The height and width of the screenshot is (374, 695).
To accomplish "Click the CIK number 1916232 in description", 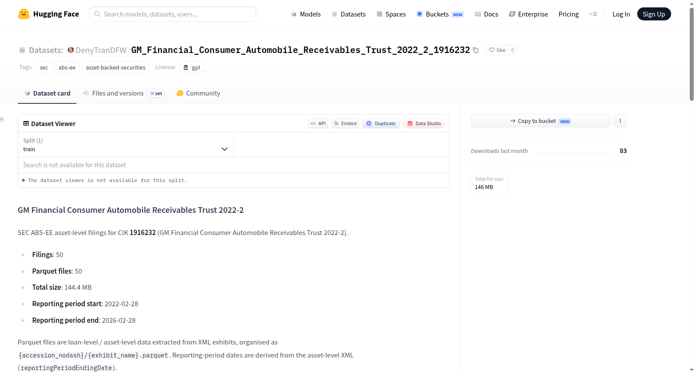I will (x=142, y=232).
